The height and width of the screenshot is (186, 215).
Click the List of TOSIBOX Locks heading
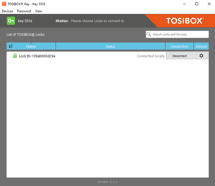25,34
